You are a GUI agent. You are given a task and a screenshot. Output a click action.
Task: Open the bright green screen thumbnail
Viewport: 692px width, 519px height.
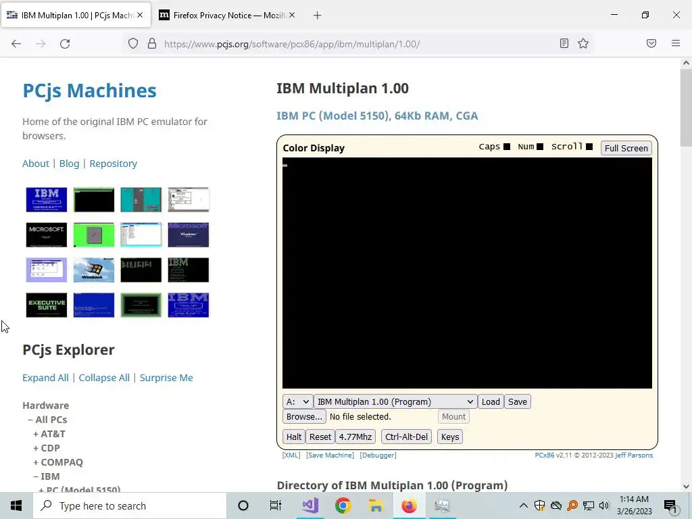93,234
